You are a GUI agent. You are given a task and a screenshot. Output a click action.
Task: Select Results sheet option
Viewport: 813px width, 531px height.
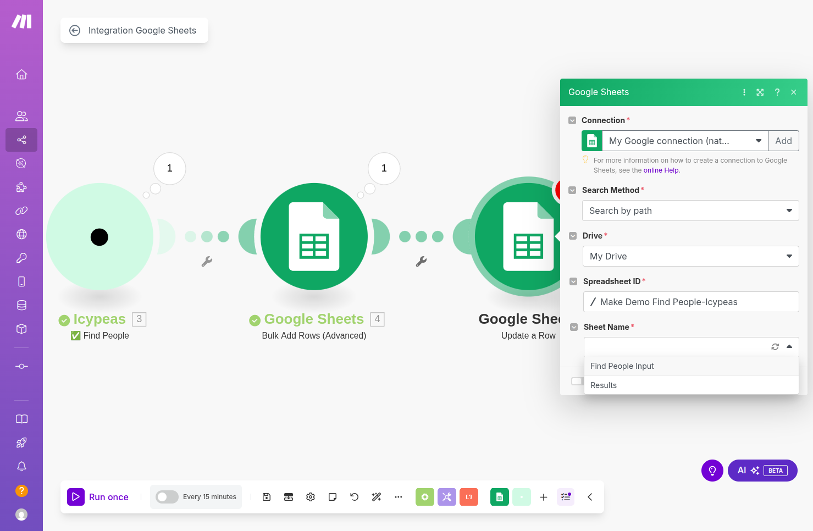coord(692,385)
